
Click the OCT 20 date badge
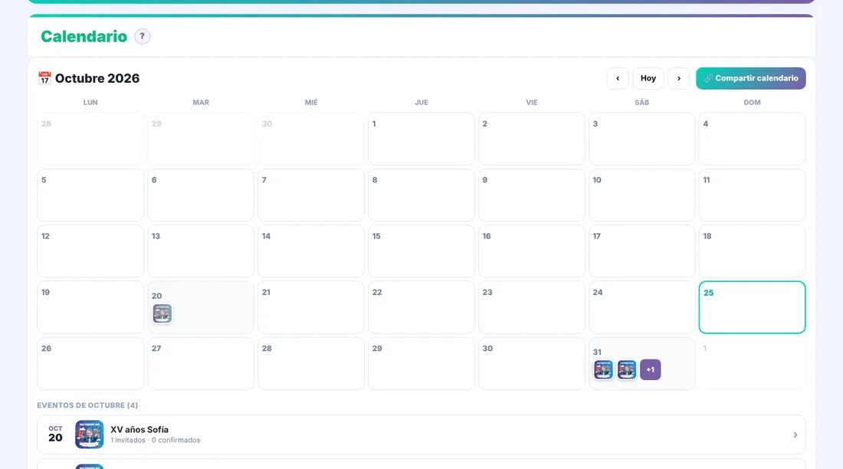[55, 434]
